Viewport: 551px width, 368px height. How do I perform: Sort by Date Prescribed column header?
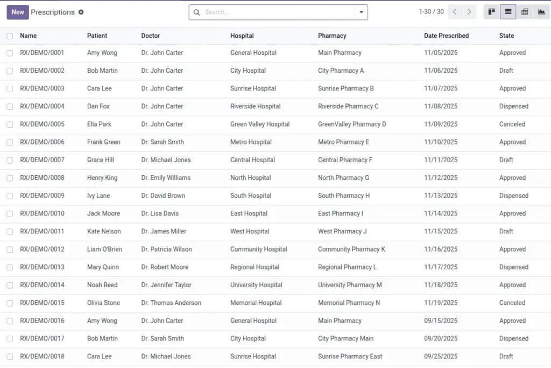[x=446, y=36]
